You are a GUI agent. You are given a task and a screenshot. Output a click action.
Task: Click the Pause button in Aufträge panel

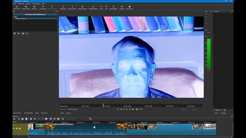[218, 110]
